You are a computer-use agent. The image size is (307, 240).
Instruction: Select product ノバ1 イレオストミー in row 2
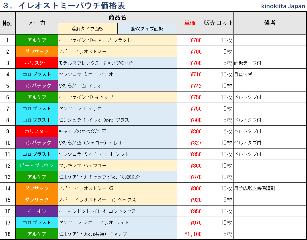point(117,52)
